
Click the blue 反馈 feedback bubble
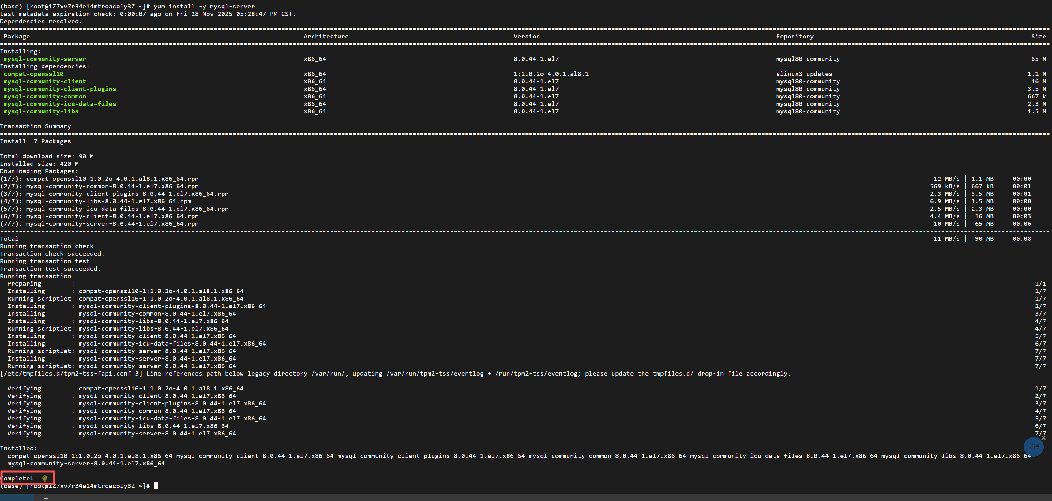pyautogui.click(x=1033, y=447)
